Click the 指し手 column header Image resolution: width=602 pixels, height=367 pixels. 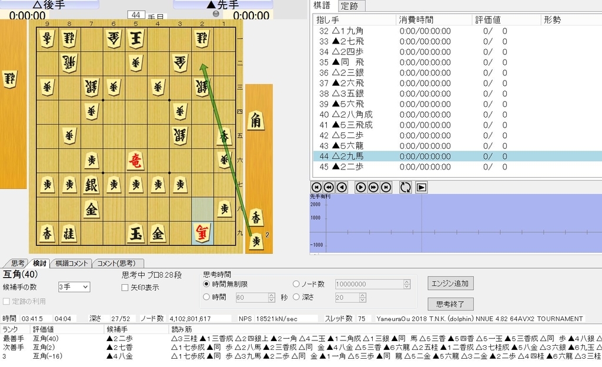(354, 20)
